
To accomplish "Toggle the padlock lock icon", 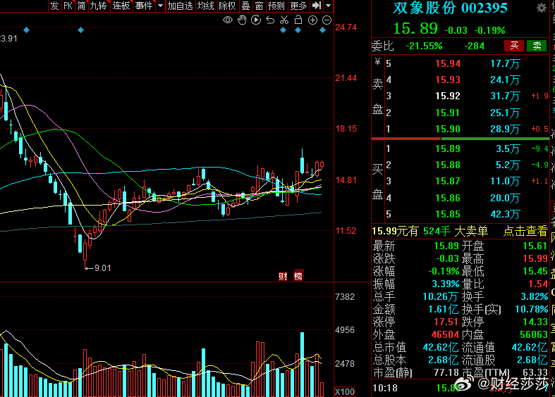I will tap(298, 20).
